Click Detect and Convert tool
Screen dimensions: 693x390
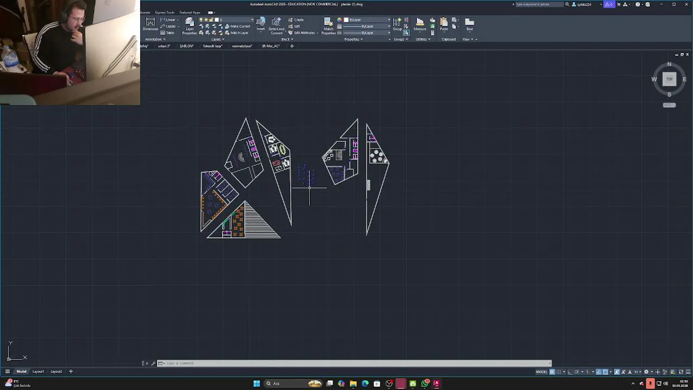point(276,25)
